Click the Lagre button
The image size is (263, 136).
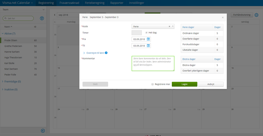pyautogui.click(x=184, y=84)
